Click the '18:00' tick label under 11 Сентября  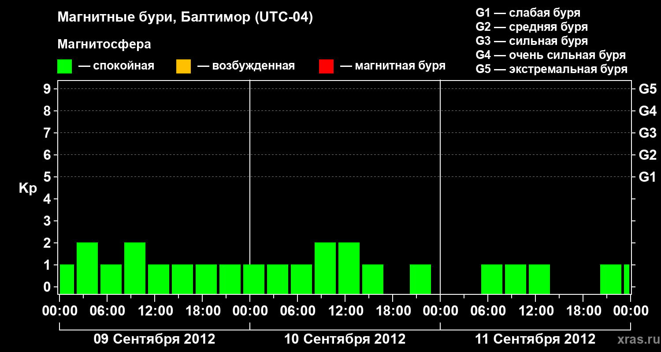click(x=583, y=311)
